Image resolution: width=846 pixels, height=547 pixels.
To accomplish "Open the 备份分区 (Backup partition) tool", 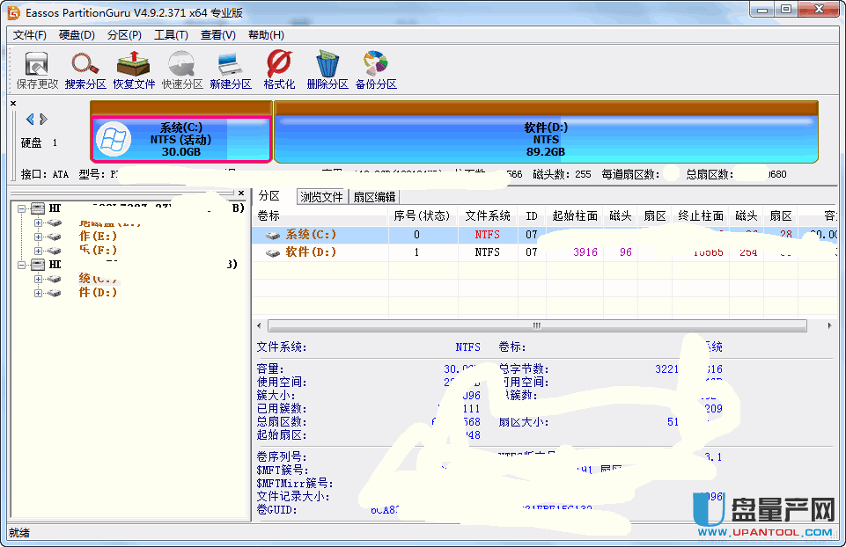I will pos(376,69).
